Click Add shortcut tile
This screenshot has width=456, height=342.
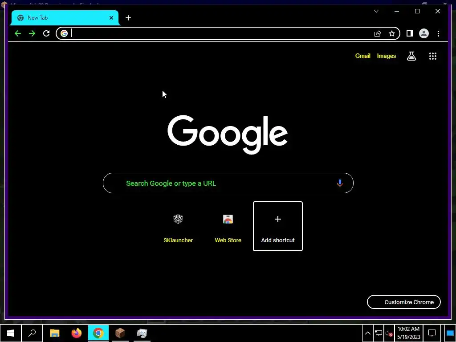coord(278,226)
